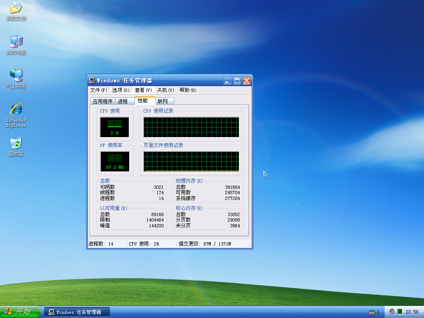Click the CPU 使用记录 history graph

click(x=191, y=127)
